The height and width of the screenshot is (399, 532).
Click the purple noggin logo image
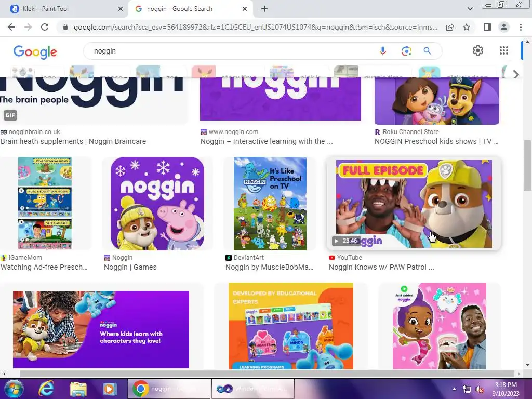(280, 99)
